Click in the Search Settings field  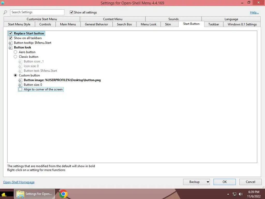coord(37,12)
